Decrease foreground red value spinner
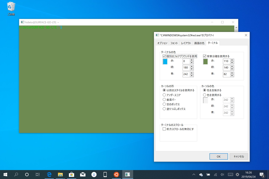This screenshot has width=269, height=179. click(192, 63)
